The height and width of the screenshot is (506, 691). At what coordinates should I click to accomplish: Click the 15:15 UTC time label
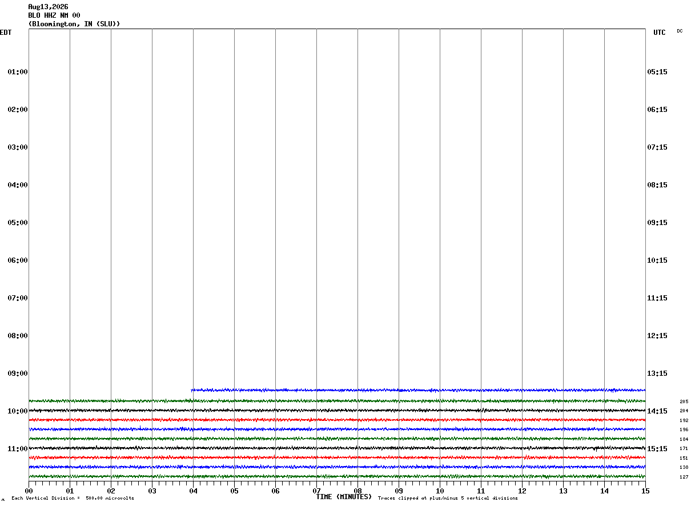[x=657, y=449]
